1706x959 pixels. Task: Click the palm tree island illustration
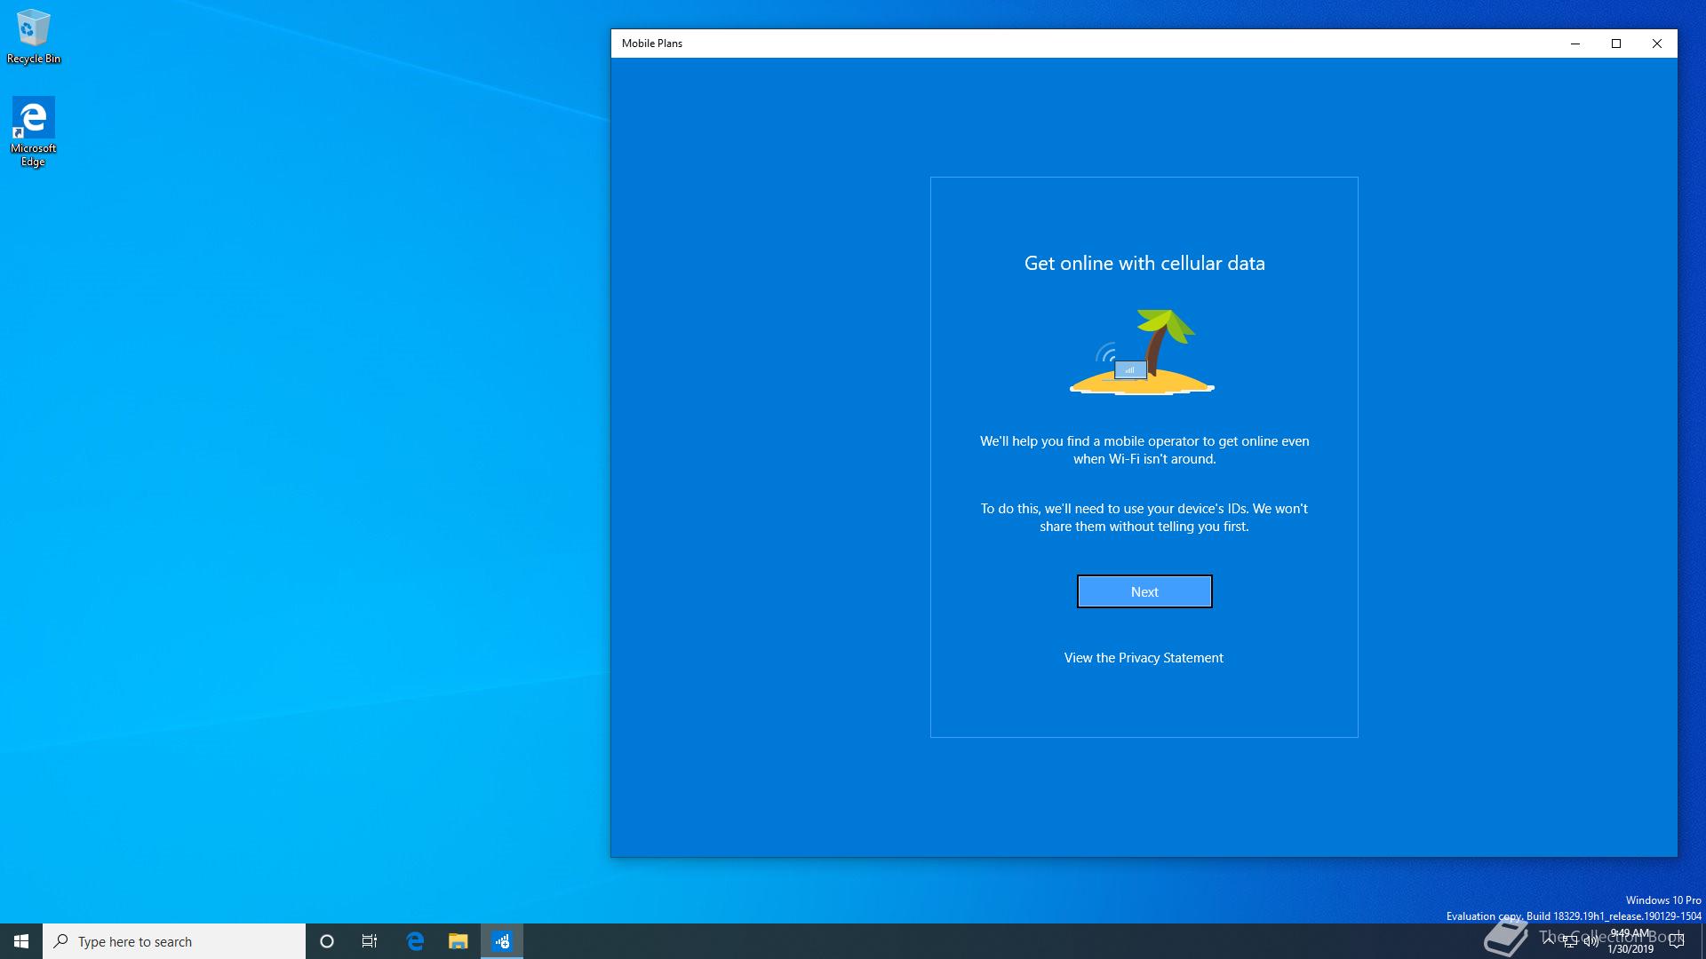click(x=1142, y=352)
